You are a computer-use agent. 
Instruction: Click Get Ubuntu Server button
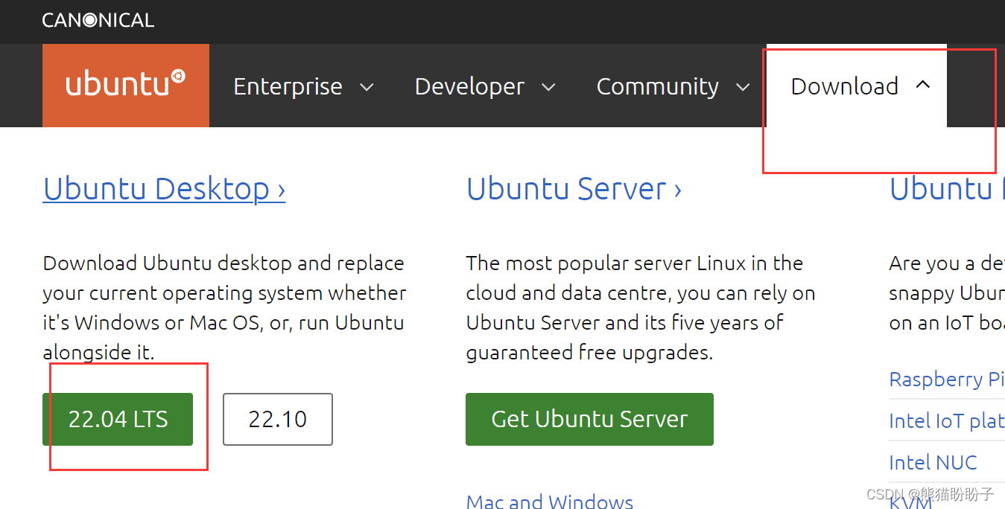[589, 419]
